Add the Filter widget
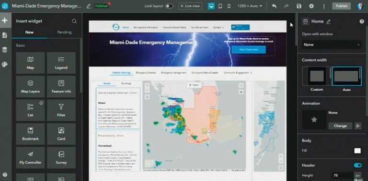The width and height of the screenshot is (368, 181). point(61,110)
